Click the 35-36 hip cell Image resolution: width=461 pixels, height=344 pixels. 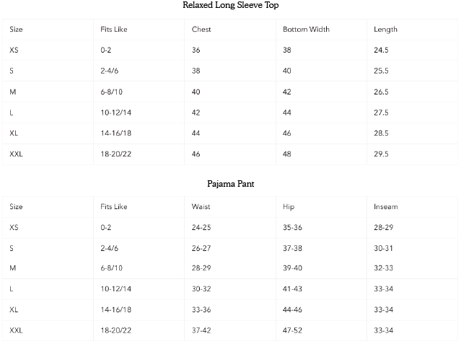[294, 228]
